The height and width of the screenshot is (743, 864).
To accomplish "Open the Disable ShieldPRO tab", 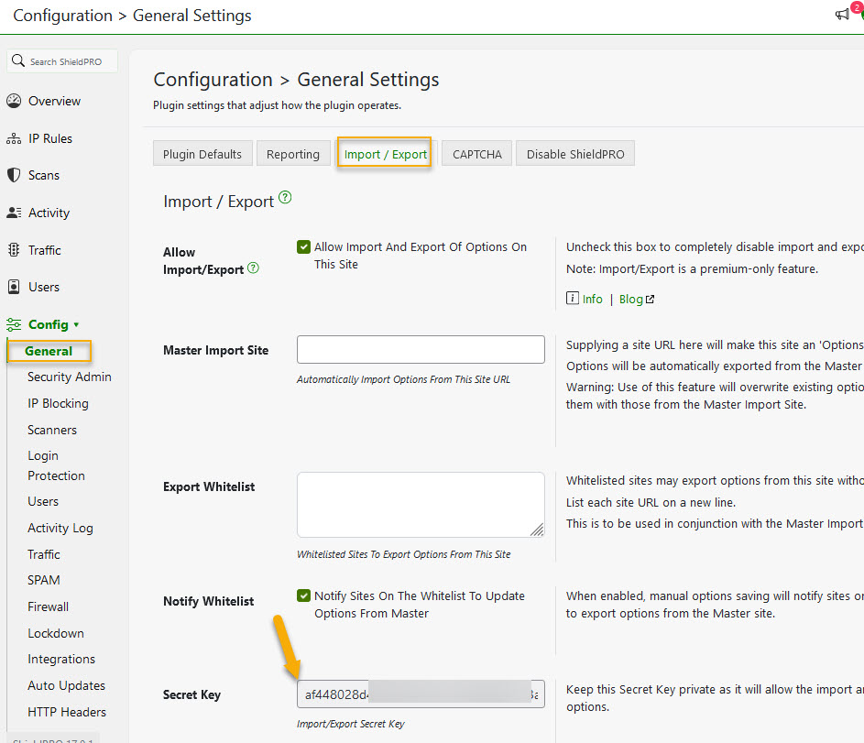I will [575, 154].
